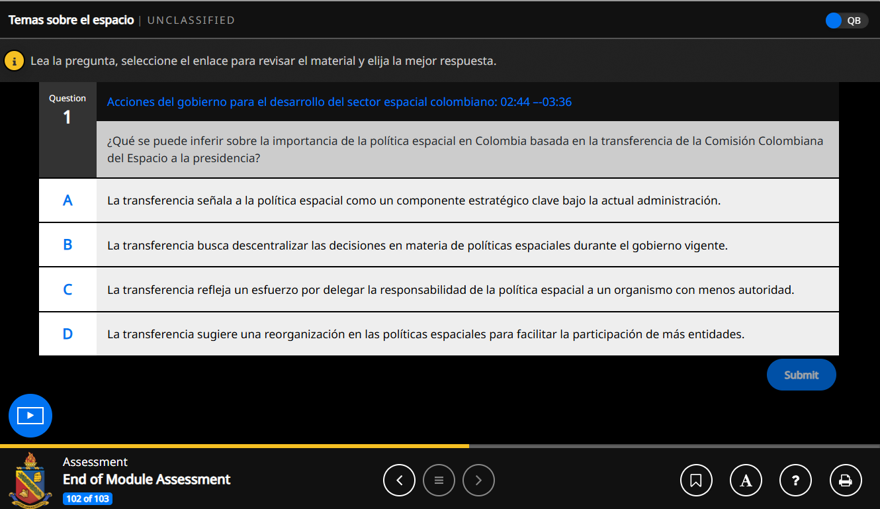Image resolution: width=880 pixels, height=509 pixels.
Task: Pick answer C about delegating responsibility
Action: coord(439,290)
